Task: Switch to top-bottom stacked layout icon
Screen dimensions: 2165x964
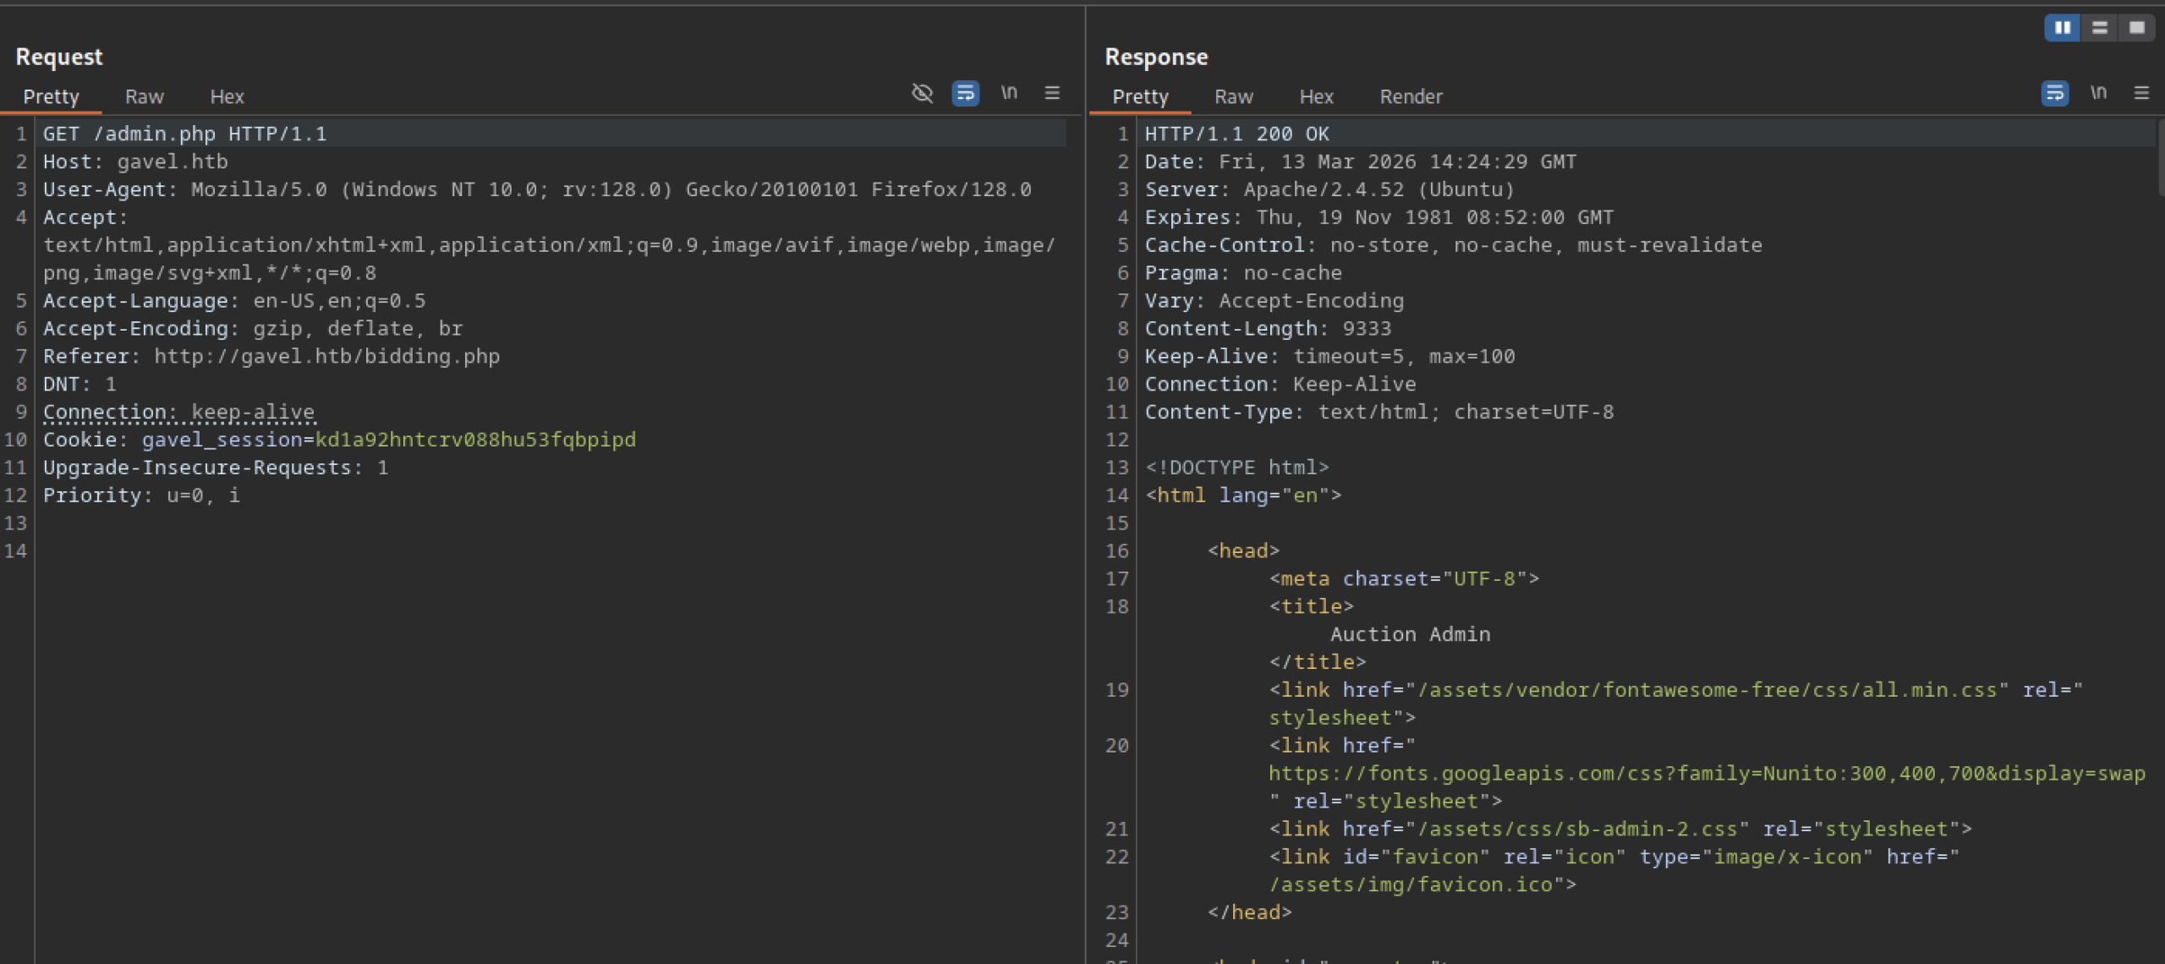Action: click(2100, 28)
